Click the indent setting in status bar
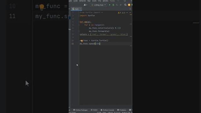The image size is (201, 113). 117,112
